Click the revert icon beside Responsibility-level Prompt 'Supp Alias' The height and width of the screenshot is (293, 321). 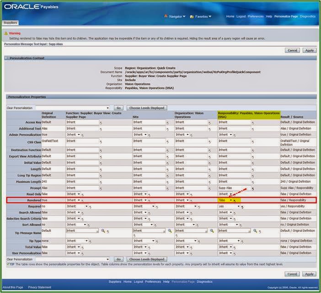click(x=253, y=189)
